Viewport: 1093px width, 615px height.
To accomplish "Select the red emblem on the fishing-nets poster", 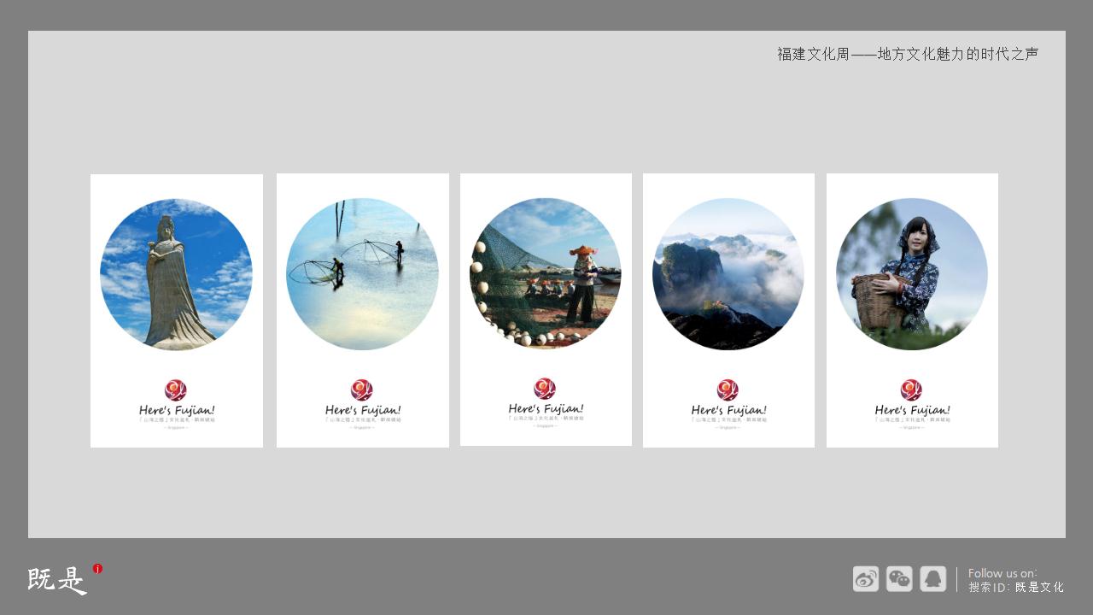I will 362,390.
